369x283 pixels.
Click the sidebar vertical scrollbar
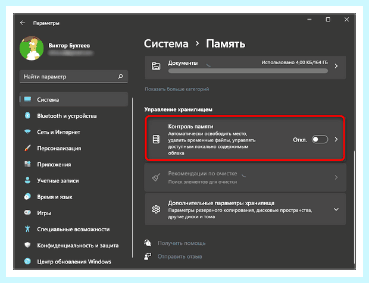coord(133,178)
